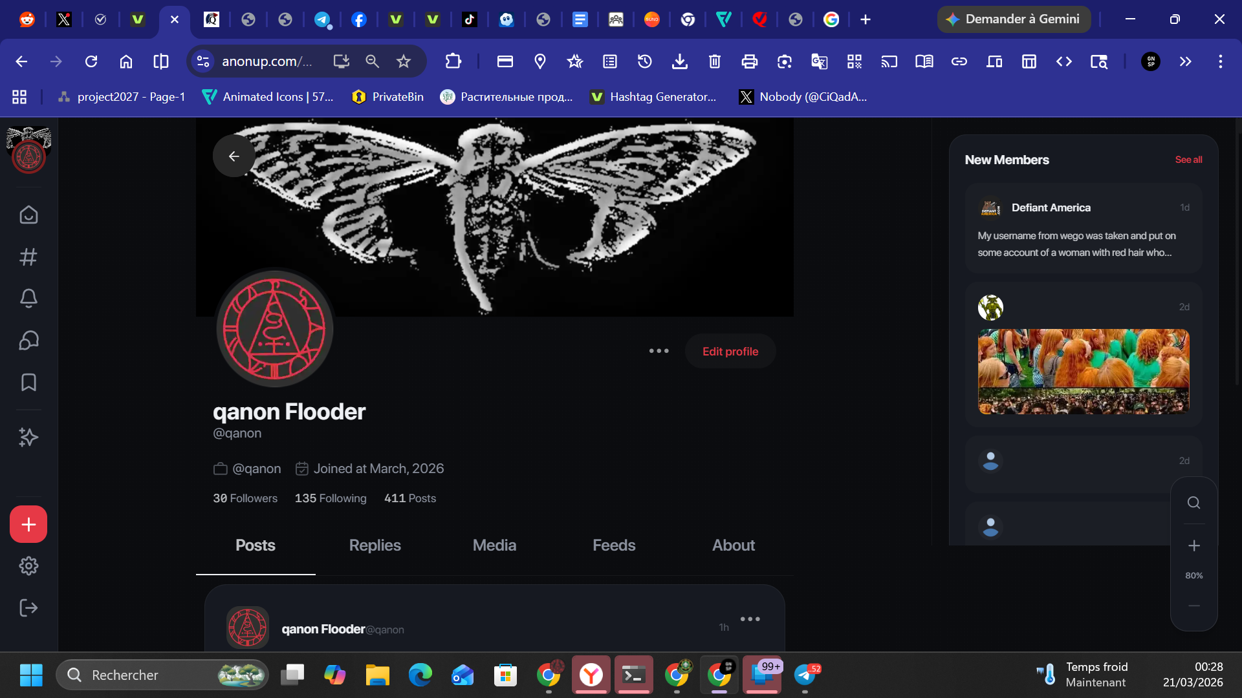Open the post's three-dots menu

point(750,619)
